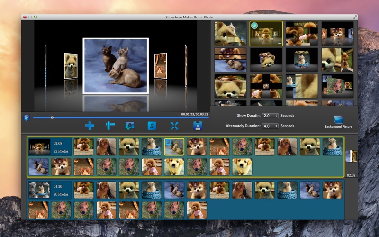The width and height of the screenshot is (379, 237).
Task: Open the text caption tool
Action: pos(130,126)
